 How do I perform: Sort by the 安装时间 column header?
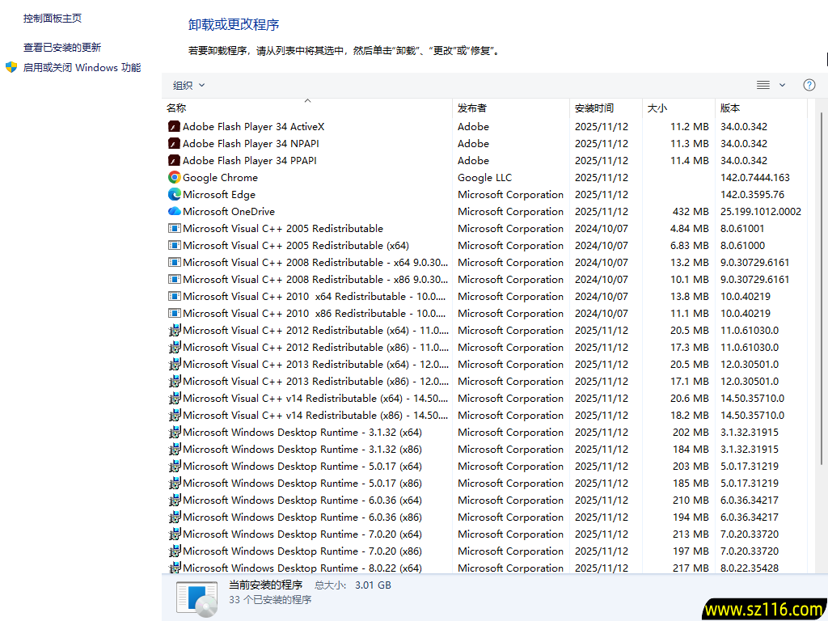point(594,108)
